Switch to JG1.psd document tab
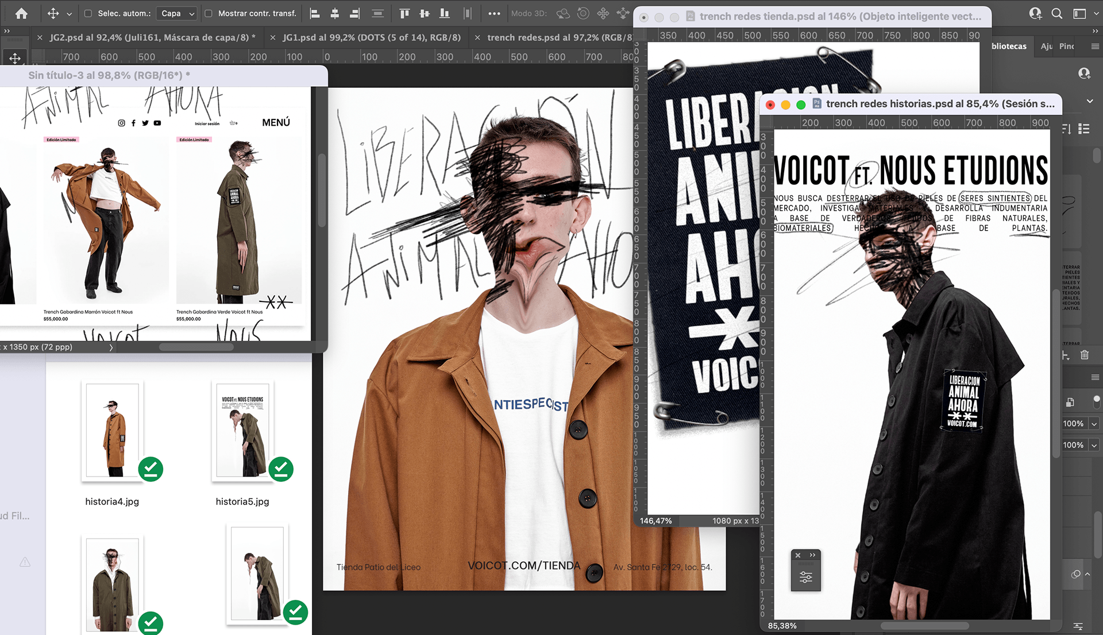 click(371, 37)
